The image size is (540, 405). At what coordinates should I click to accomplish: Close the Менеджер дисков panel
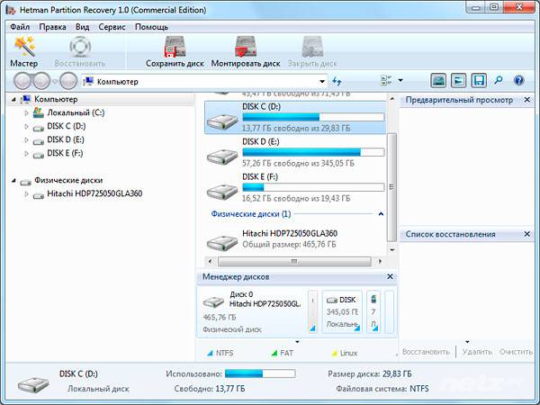click(x=390, y=276)
